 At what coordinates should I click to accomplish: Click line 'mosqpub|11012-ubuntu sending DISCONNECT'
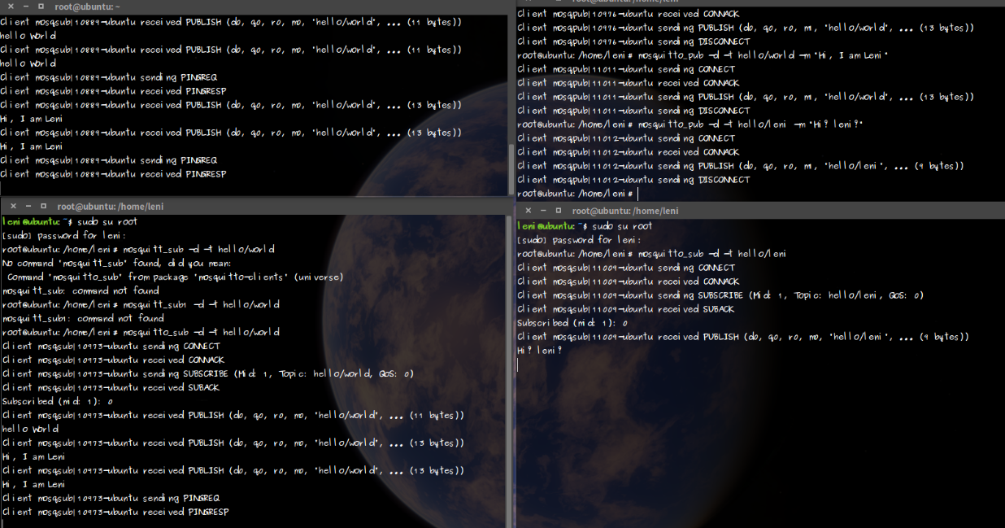(x=633, y=180)
